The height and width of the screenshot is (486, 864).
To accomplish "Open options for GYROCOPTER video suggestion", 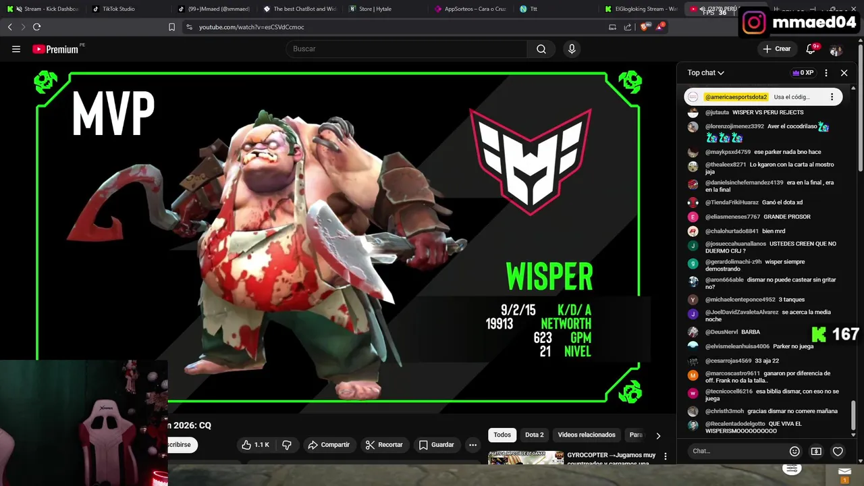I will [x=666, y=457].
